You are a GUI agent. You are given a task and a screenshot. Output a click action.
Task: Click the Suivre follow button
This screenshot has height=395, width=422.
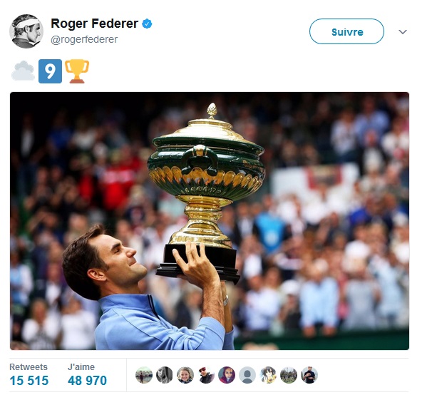[x=346, y=31]
